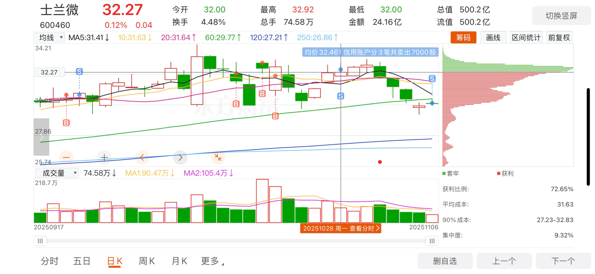The height and width of the screenshot is (274, 595).
Task: Click 平均成本 value 31.63
Action: click(565, 204)
